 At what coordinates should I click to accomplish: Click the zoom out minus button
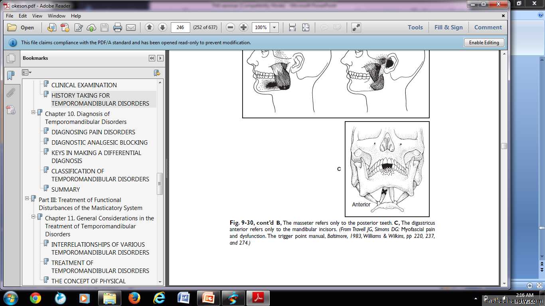[x=230, y=27]
